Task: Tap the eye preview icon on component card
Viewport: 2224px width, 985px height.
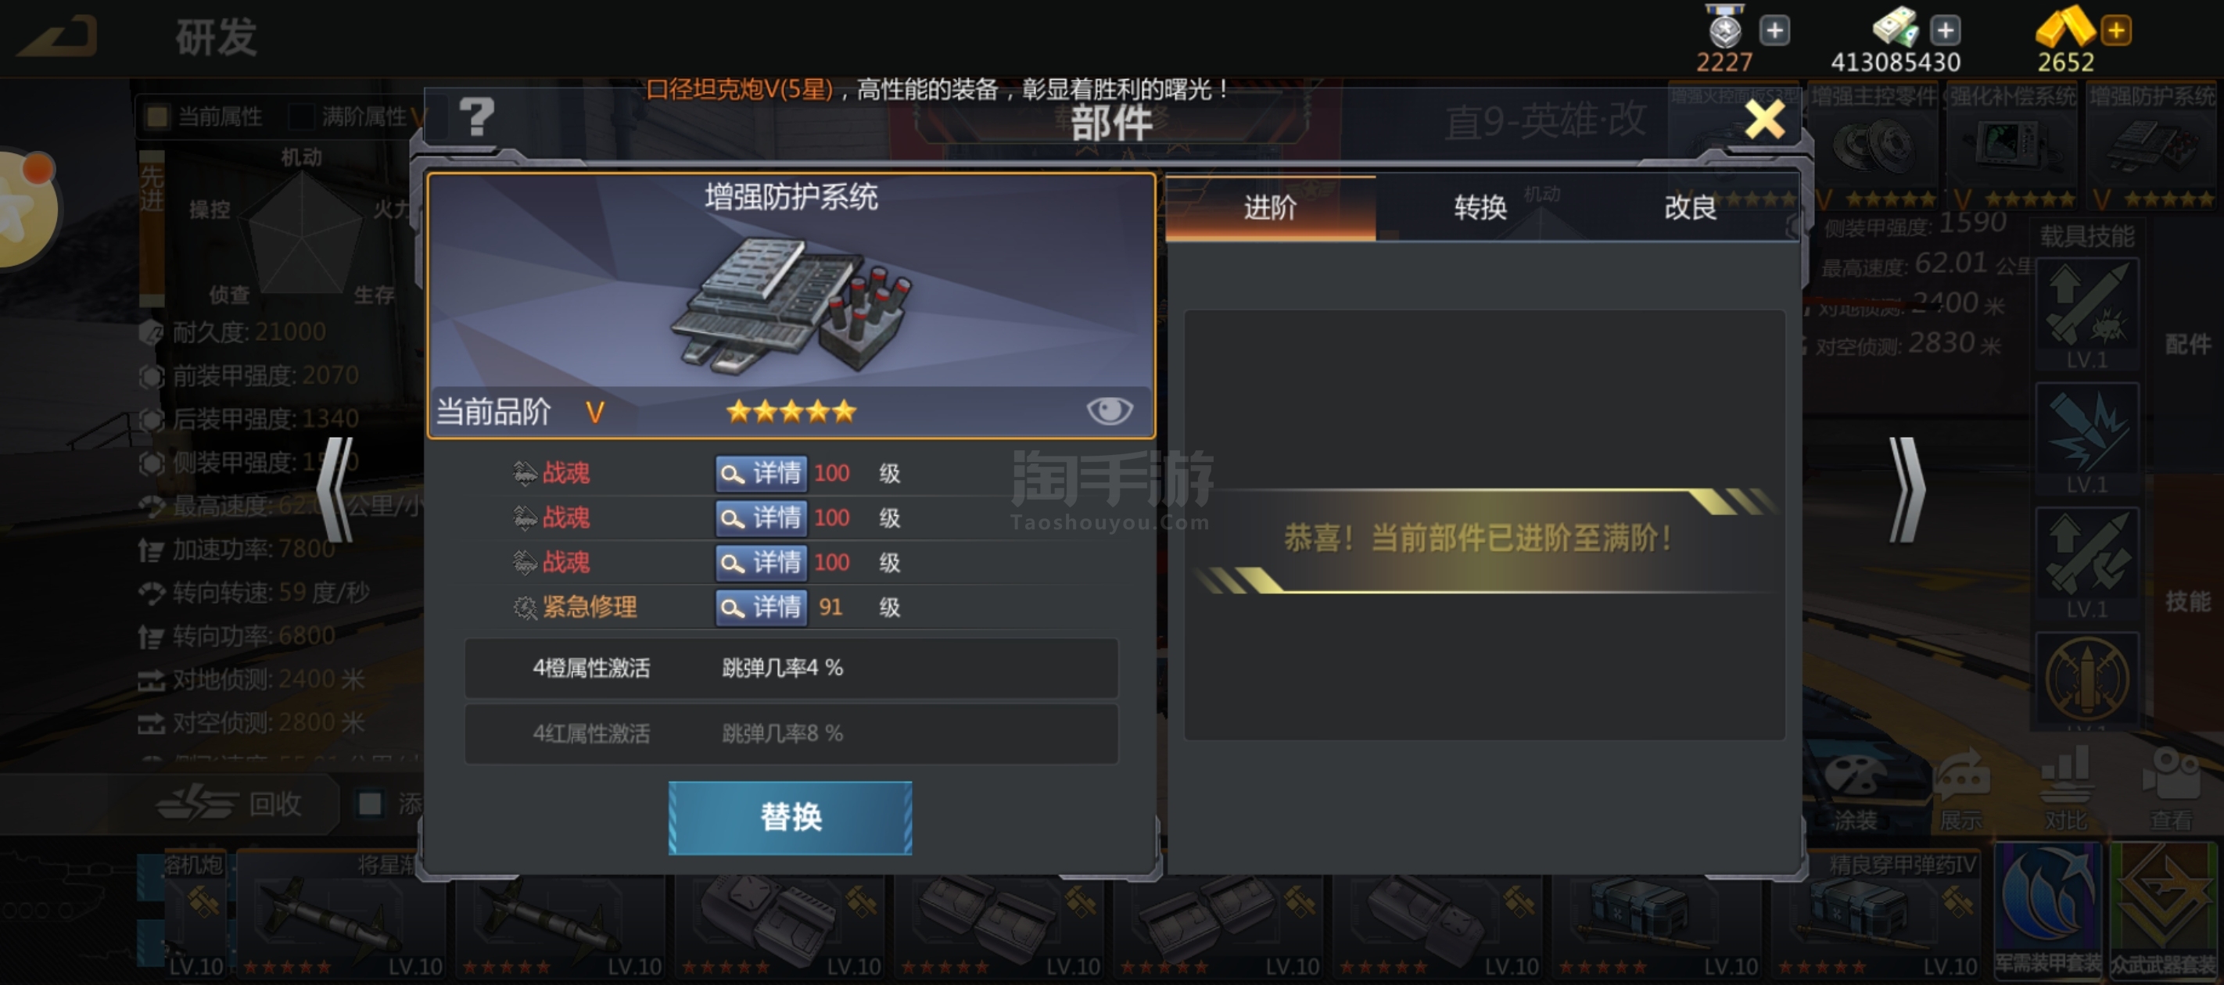Action: tap(1110, 411)
